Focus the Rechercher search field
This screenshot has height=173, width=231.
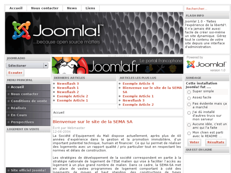(207, 9)
